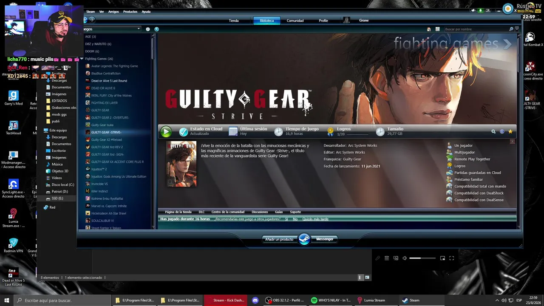Click the Última sesión calendar icon
This screenshot has width=544, height=306.
(x=233, y=131)
